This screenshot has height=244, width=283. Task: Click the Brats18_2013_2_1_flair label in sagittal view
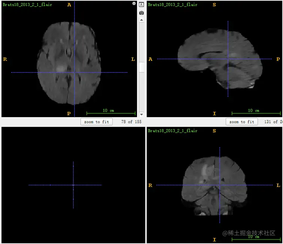(173, 5)
